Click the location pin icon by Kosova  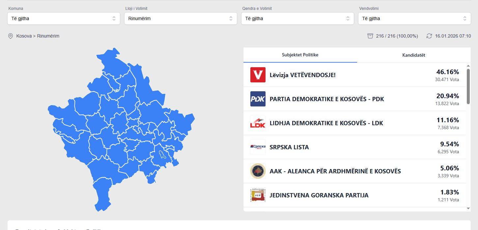pos(11,36)
